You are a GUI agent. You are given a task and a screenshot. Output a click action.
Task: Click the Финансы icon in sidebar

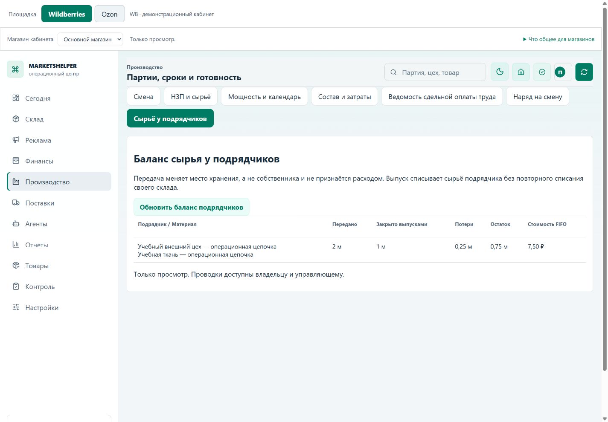point(16,161)
